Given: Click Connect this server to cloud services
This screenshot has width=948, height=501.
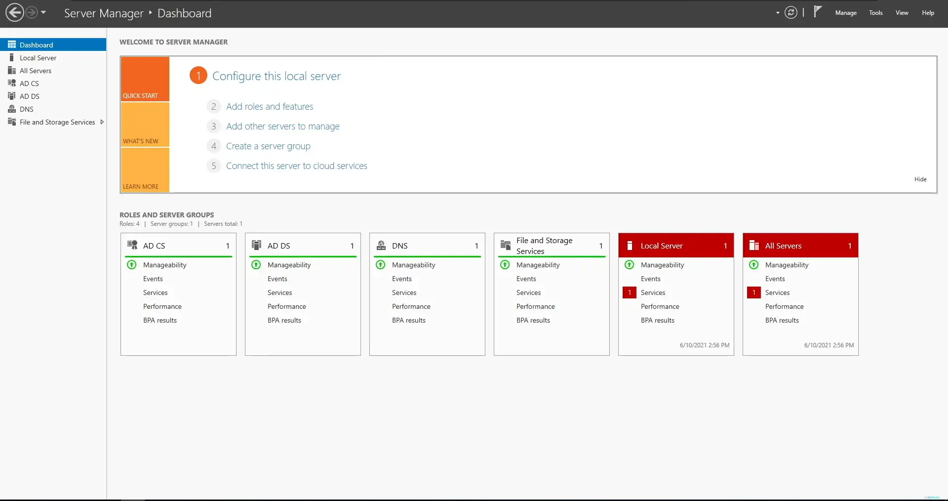Looking at the screenshot, I should (x=296, y=166).
